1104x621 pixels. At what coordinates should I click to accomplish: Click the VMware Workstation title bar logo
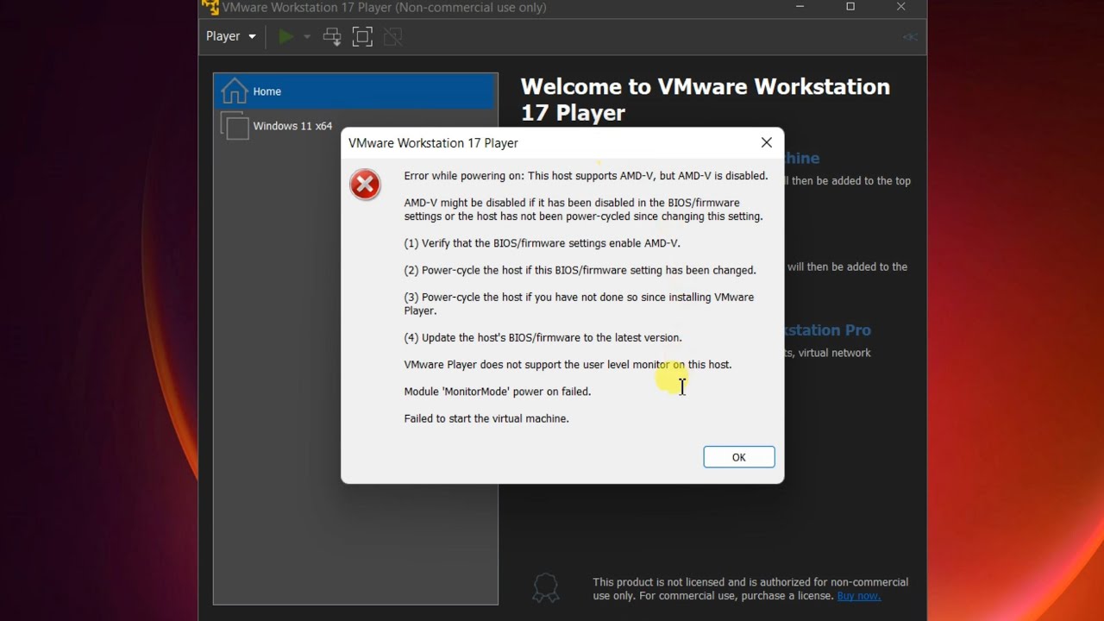coord(210,8)
